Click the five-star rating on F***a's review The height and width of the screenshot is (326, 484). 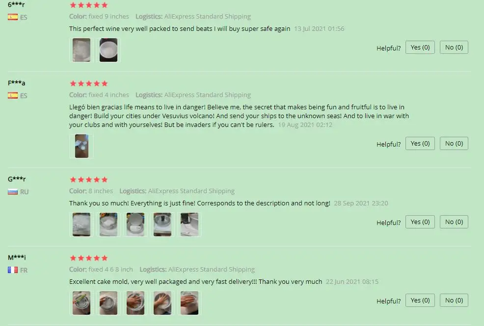[89, 83]
